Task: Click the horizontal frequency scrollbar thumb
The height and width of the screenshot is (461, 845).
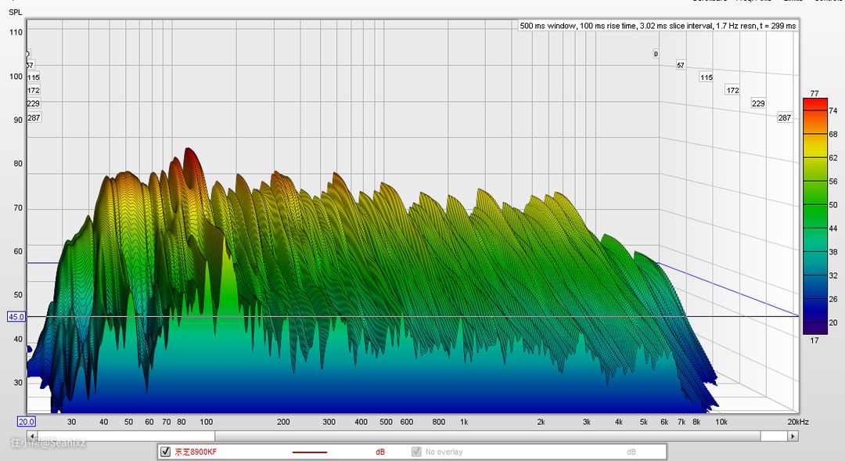Action: pyautogui.click(x=125, y=436)
